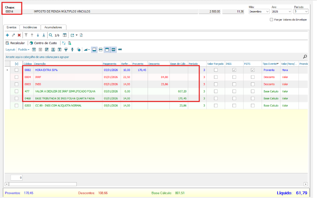Screen dimensions: 317x198
Task: Open the column chooser icon
Action: 65,35
